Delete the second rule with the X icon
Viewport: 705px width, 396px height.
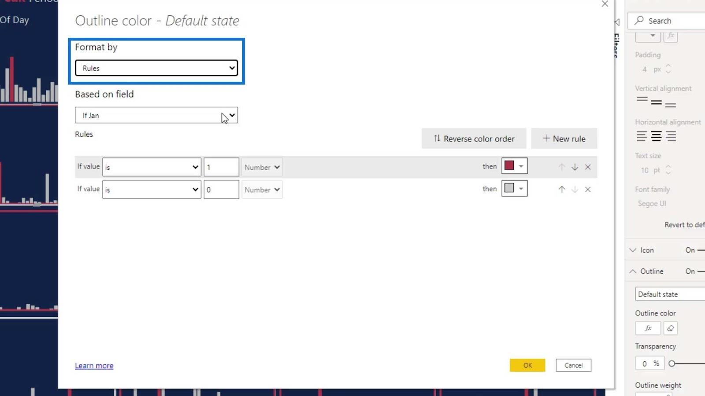(588, 189)
